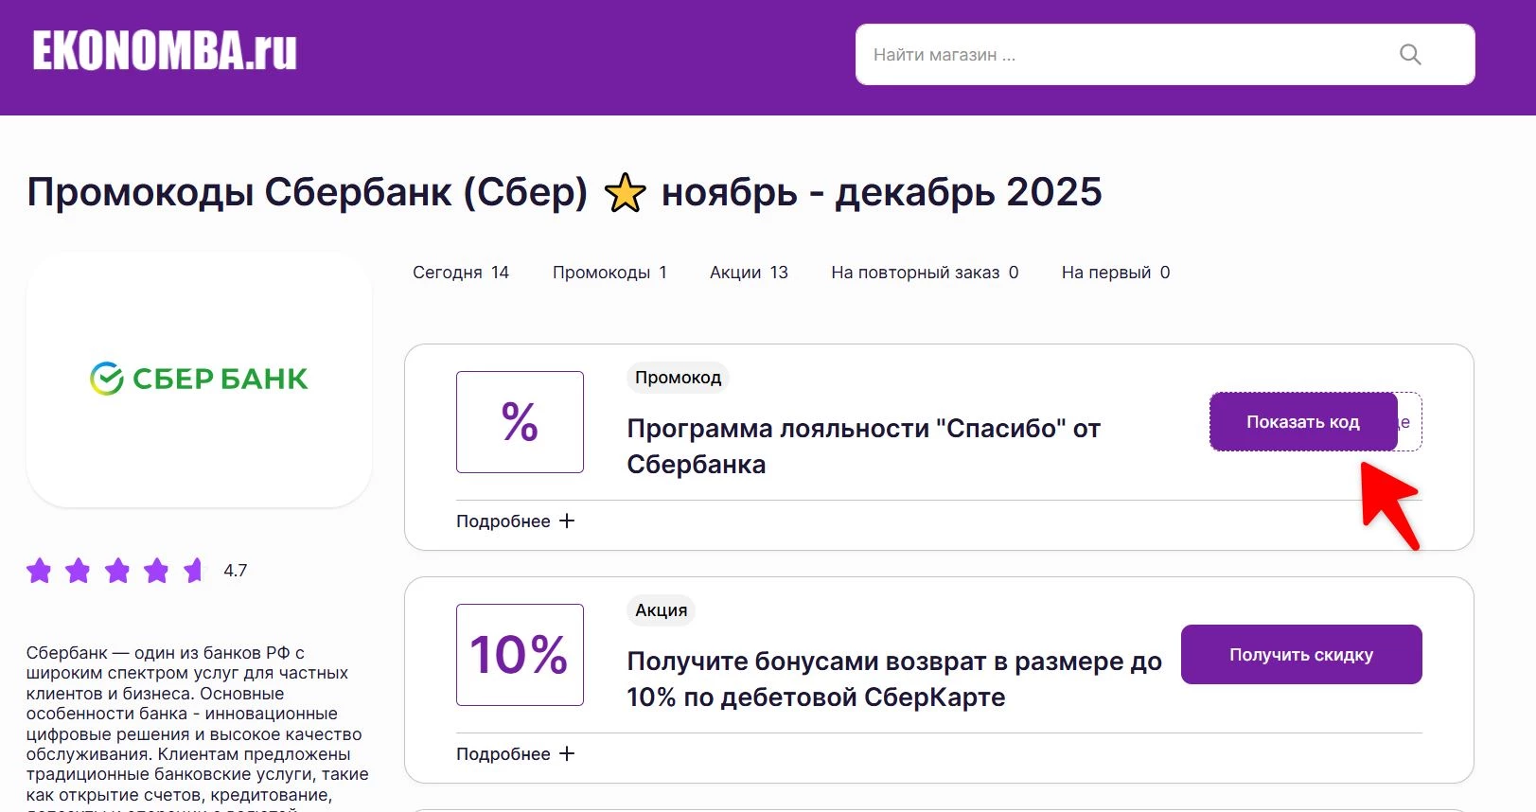Open the 'Программа лояльности "Спасибо"' offer title

(x=863, y=447)
